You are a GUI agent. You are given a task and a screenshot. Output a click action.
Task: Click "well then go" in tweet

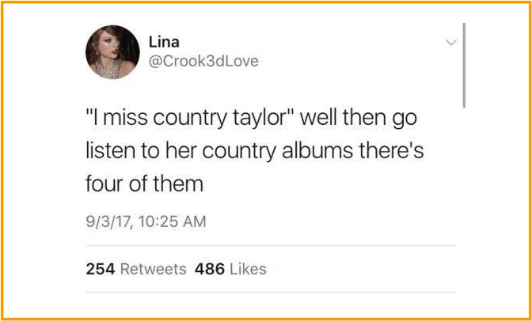click(359, 119)
